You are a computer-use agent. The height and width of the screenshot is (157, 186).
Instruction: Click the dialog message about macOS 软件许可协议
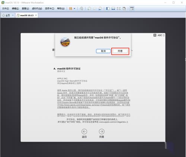[97, 38]
